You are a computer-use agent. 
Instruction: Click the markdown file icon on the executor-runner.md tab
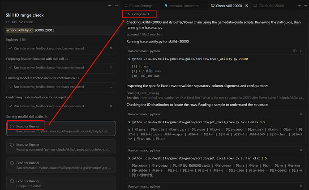click(x=166, y=6)
